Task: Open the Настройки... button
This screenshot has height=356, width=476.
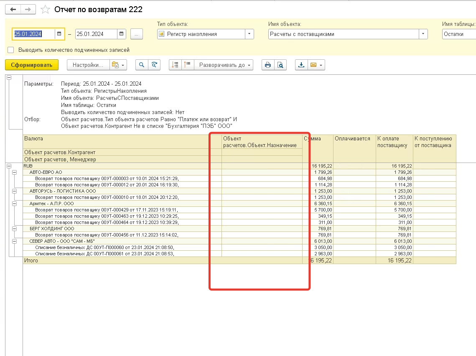Action: coord(87,65)
